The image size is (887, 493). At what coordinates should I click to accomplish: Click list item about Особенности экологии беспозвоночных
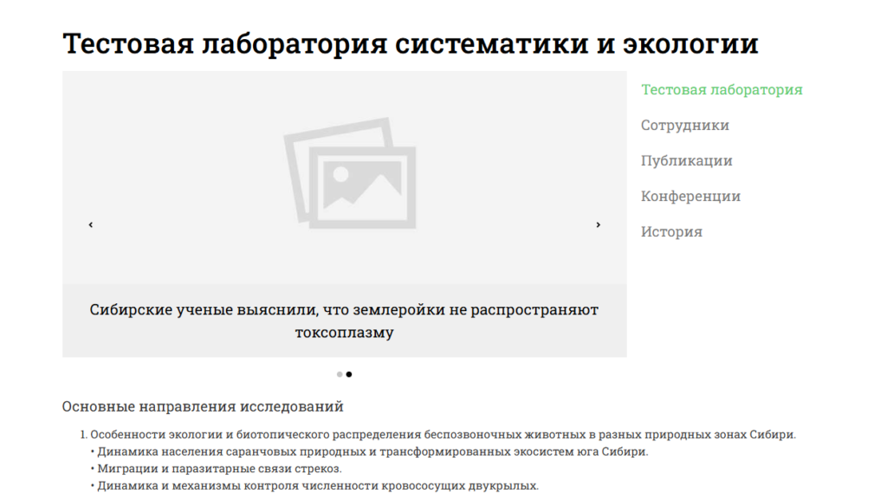[442, 434]
